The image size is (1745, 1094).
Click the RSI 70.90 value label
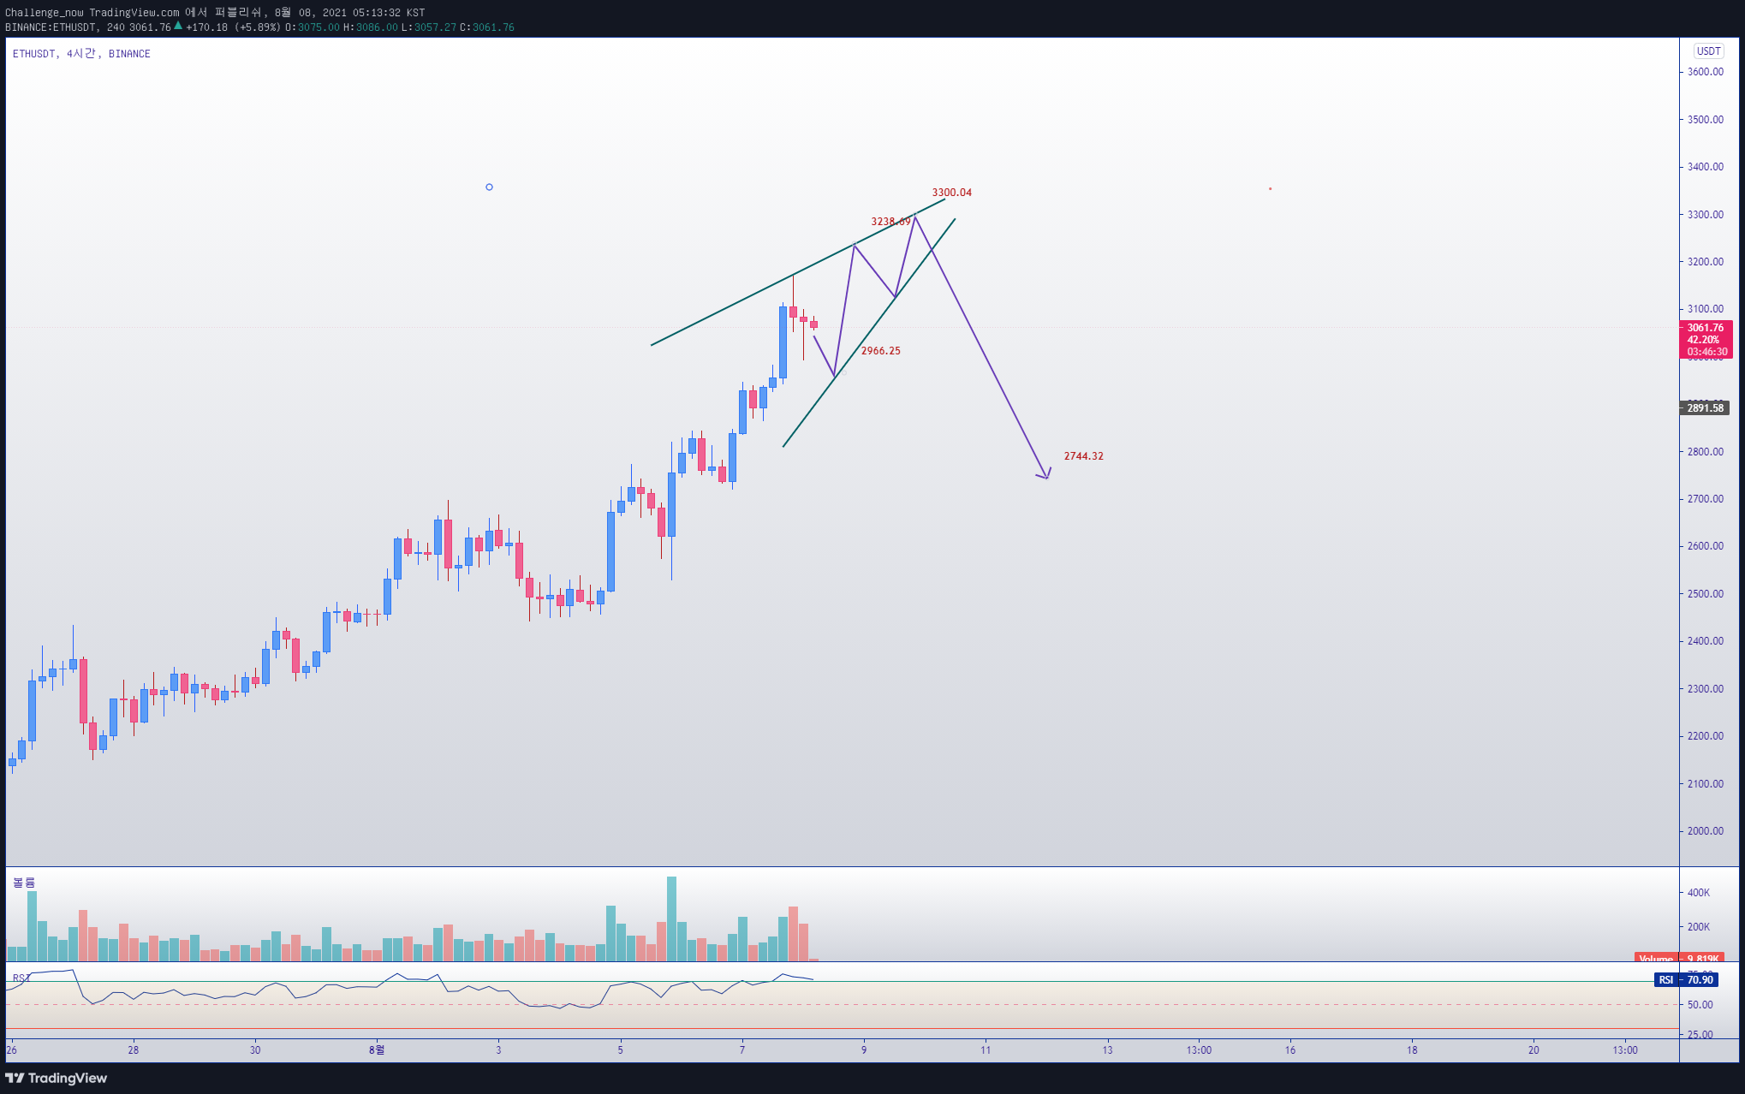1686,980
